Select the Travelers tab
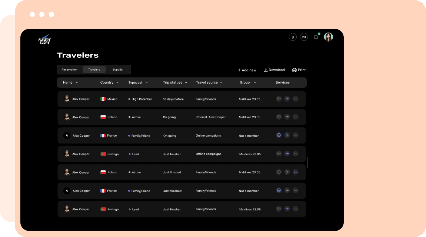 (94, 70)
